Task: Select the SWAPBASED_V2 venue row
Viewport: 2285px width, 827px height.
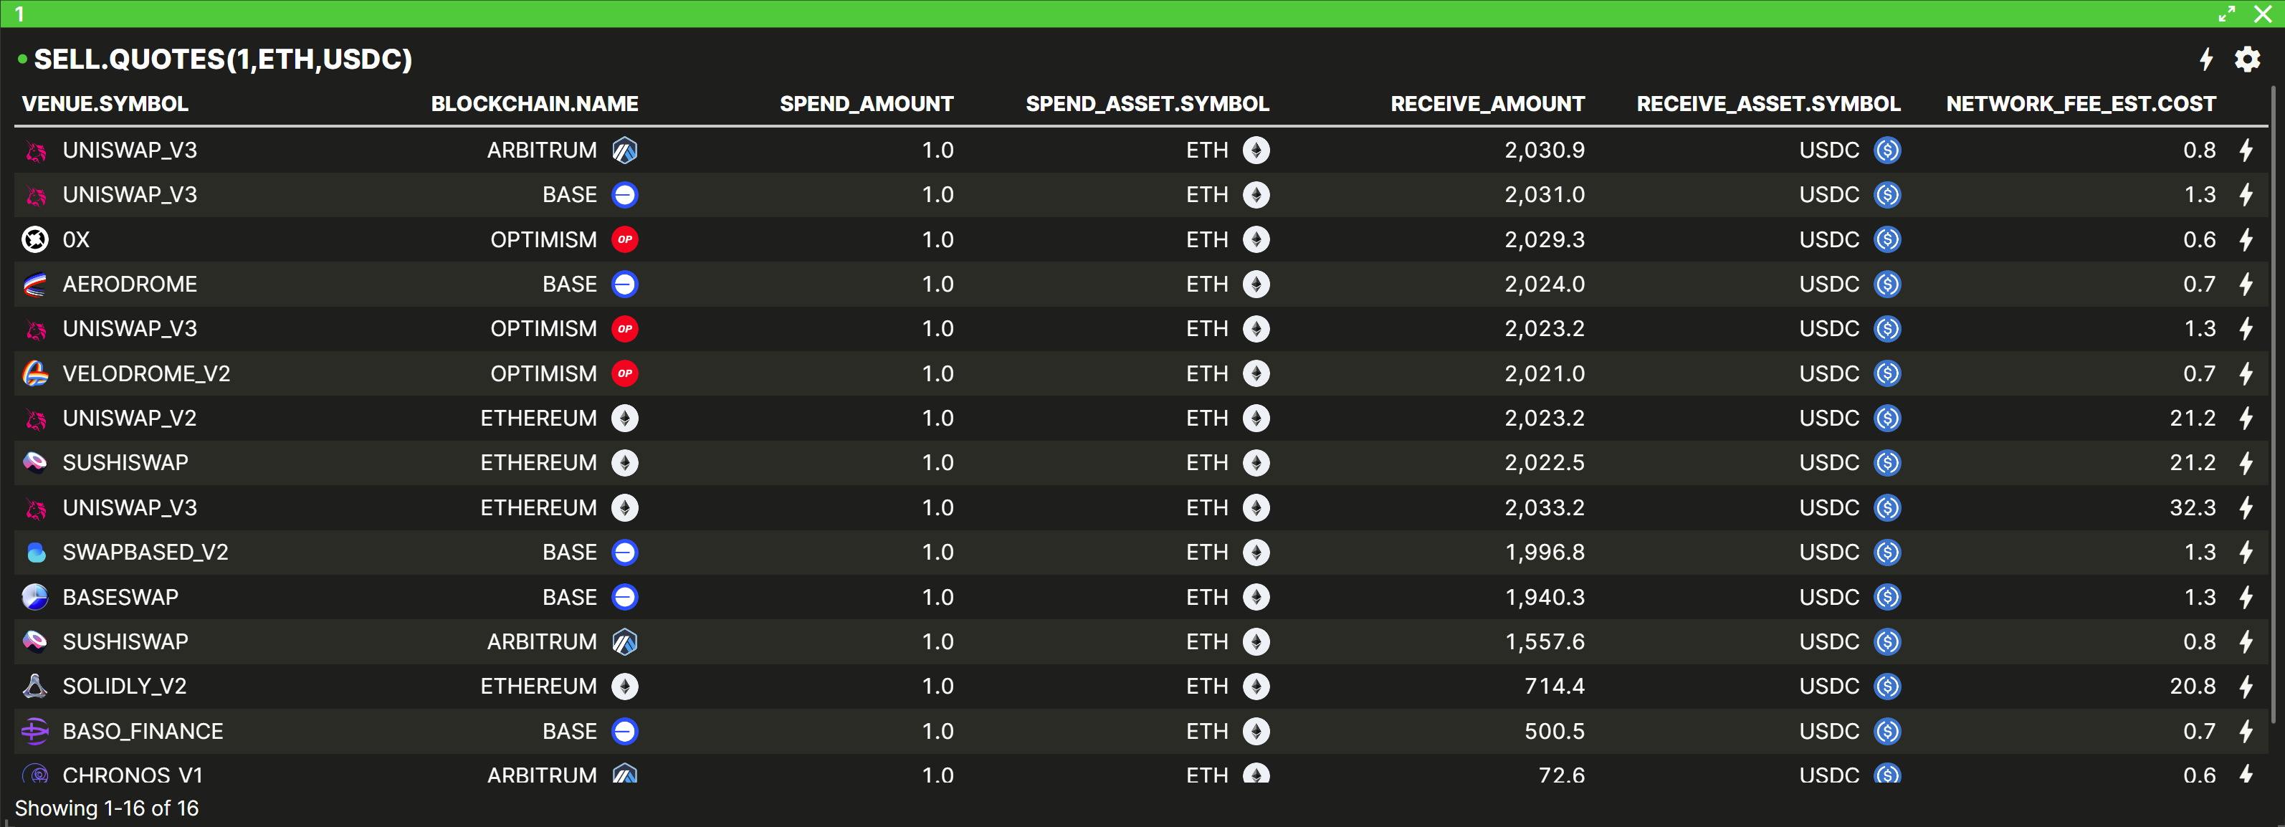Action: tap(146, 552)
